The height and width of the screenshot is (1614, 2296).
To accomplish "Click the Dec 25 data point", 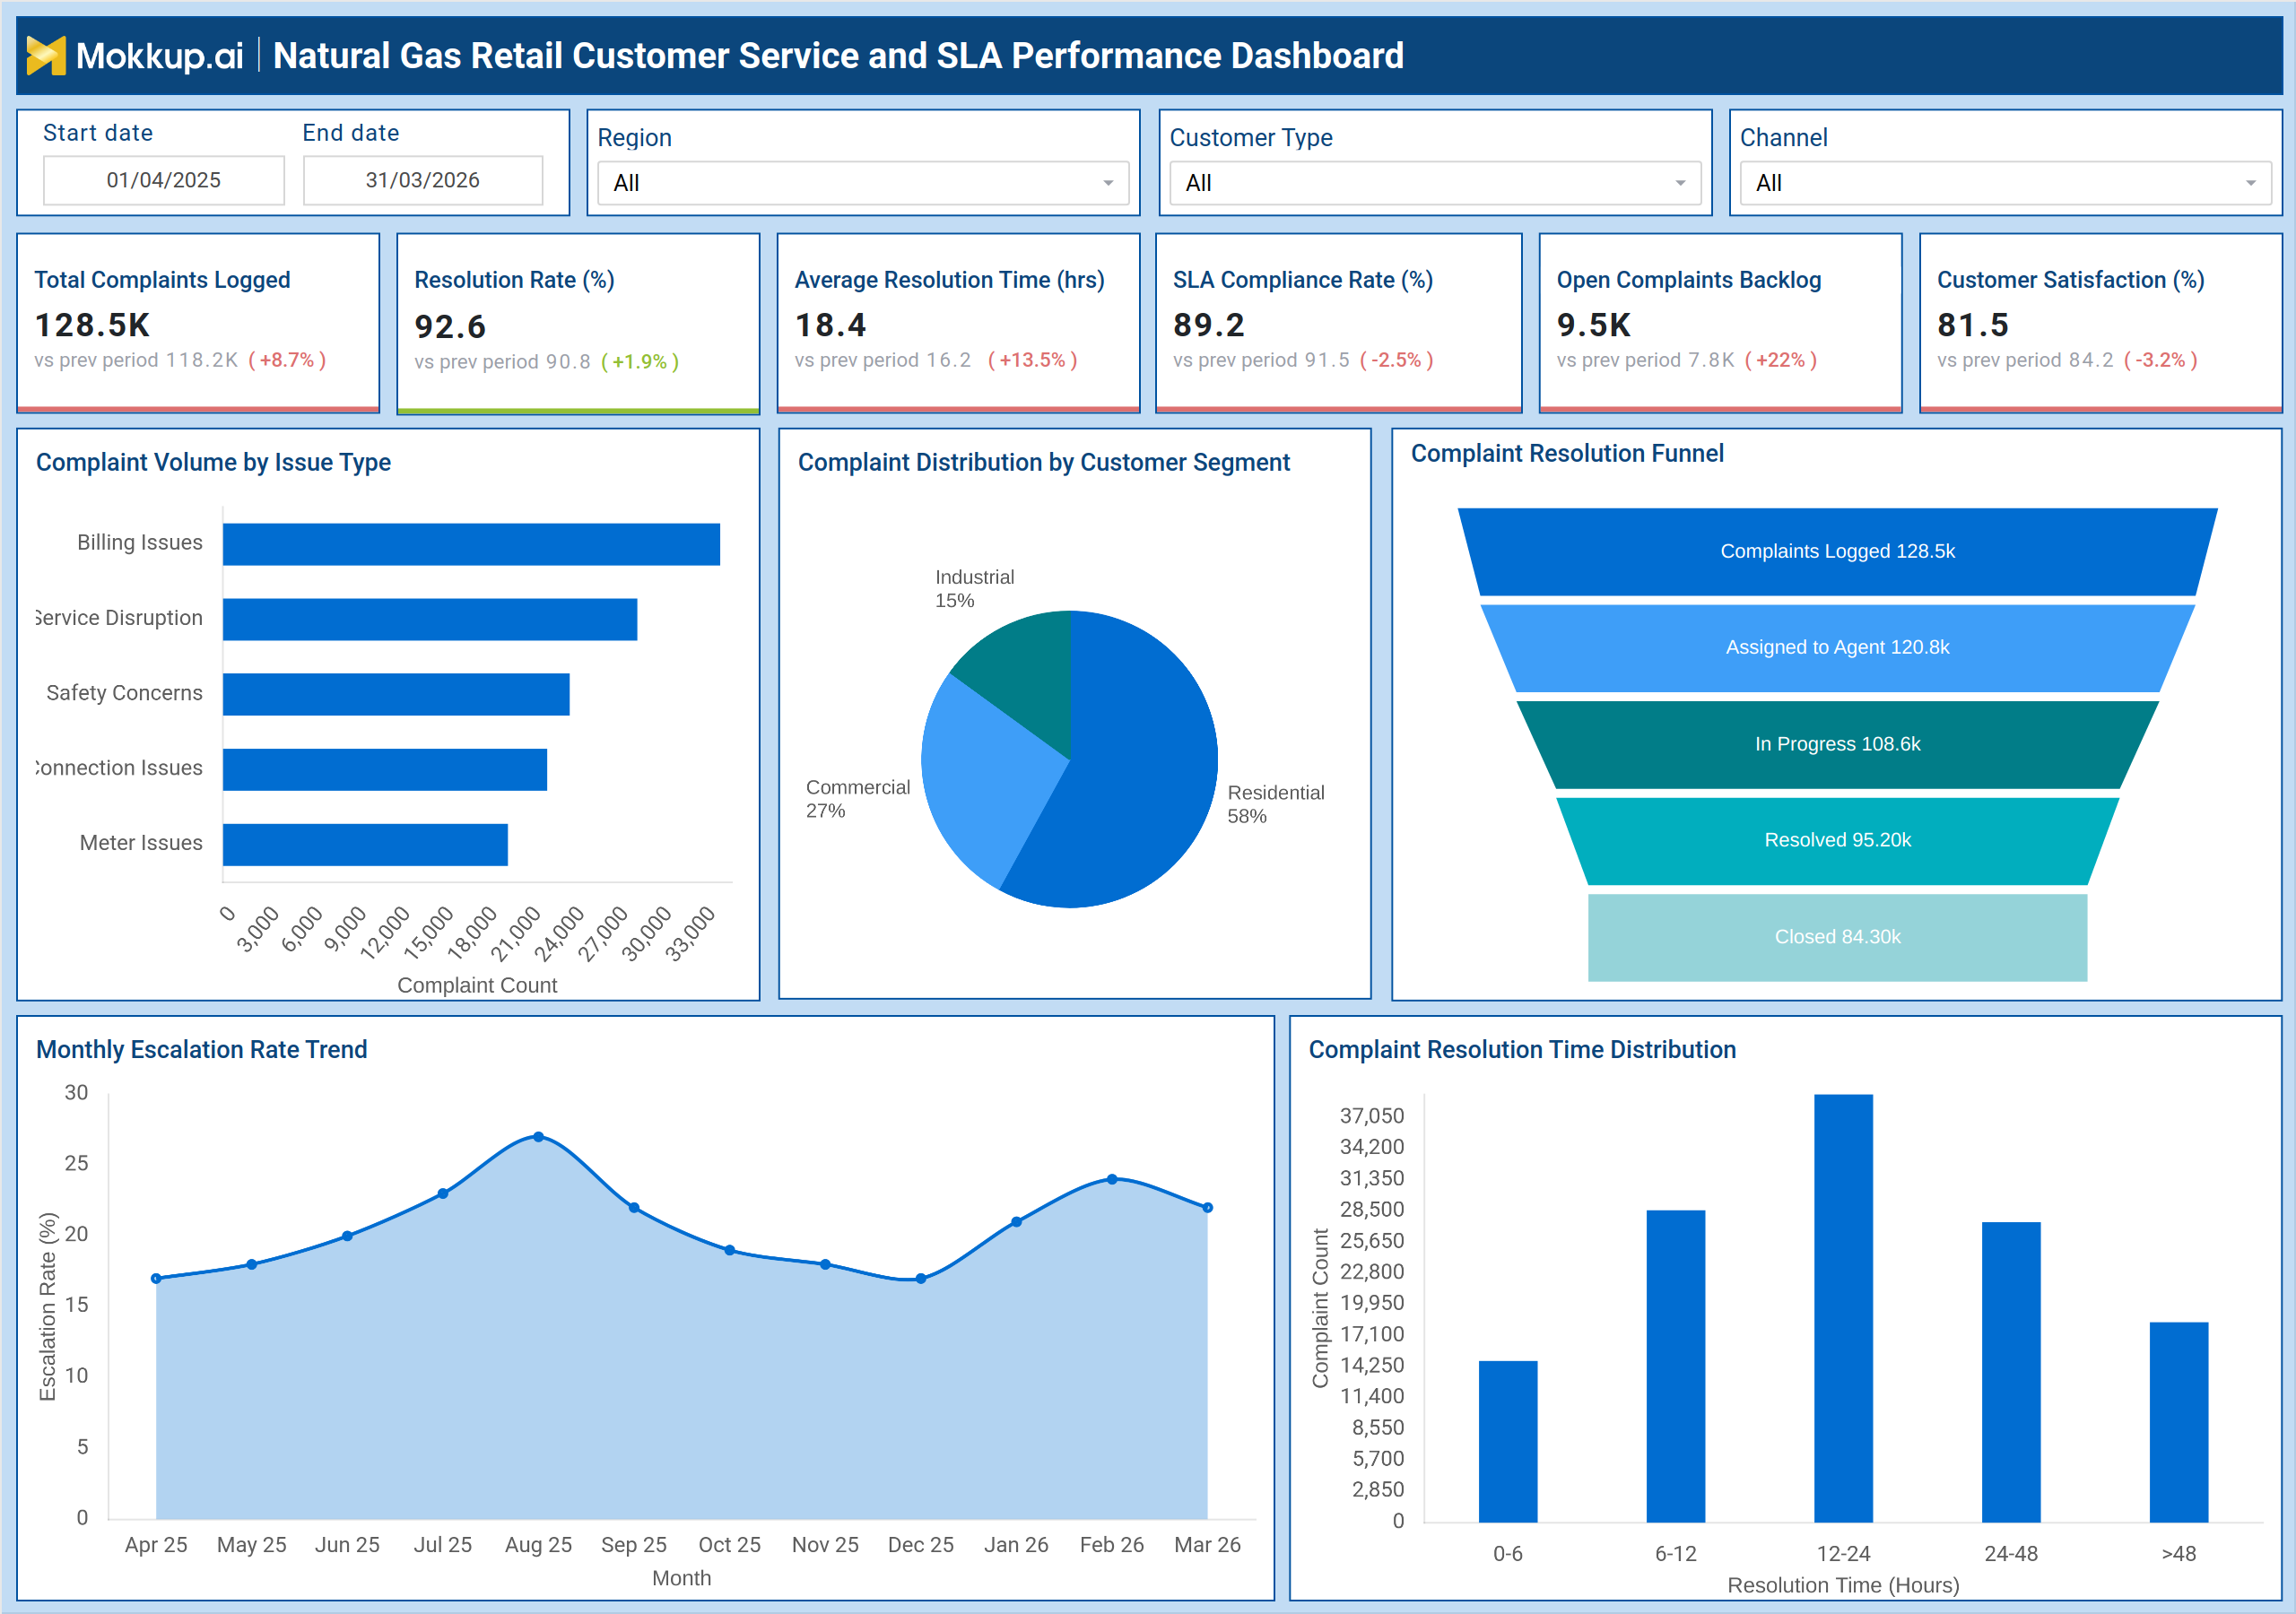I will point(921,1278).
